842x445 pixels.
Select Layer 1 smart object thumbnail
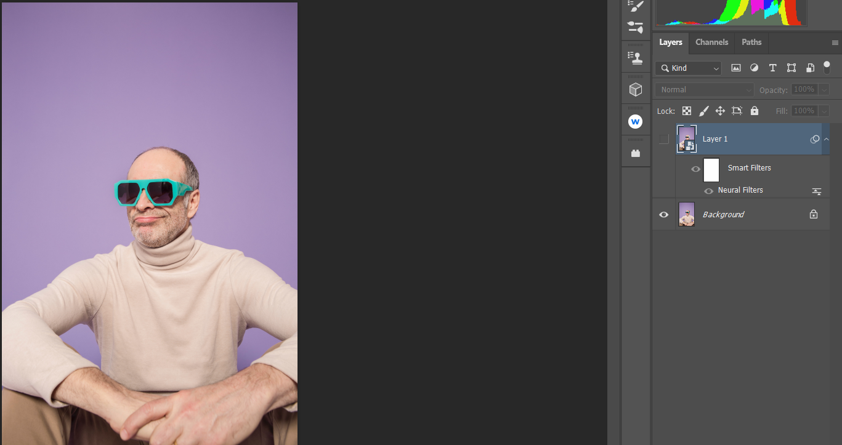[687, 139]
